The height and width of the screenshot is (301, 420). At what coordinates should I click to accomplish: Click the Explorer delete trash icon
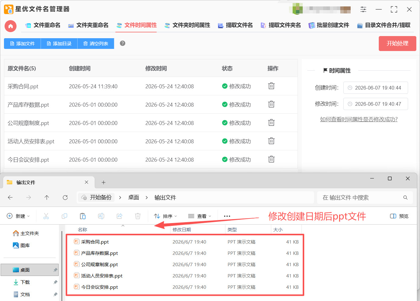pos(138,216)
